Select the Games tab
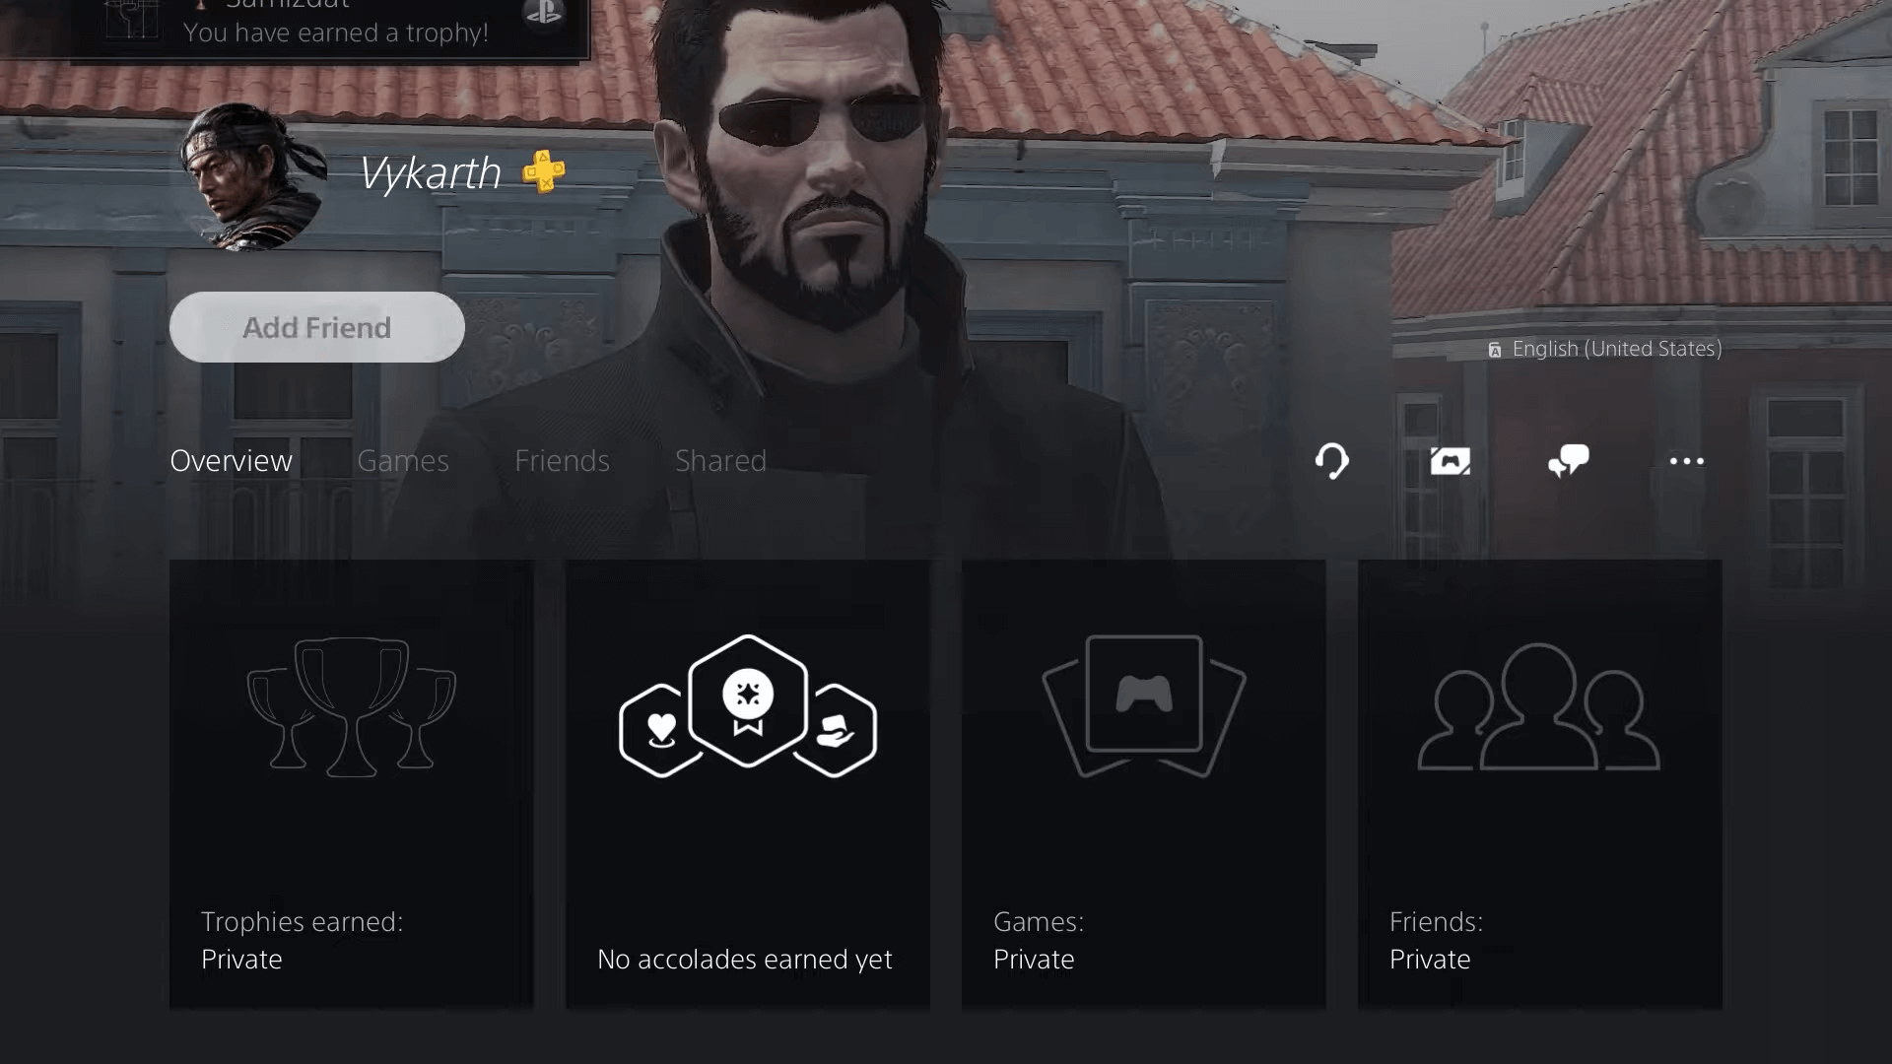This screenshot has width=1892, height=1064. [401, 460]
